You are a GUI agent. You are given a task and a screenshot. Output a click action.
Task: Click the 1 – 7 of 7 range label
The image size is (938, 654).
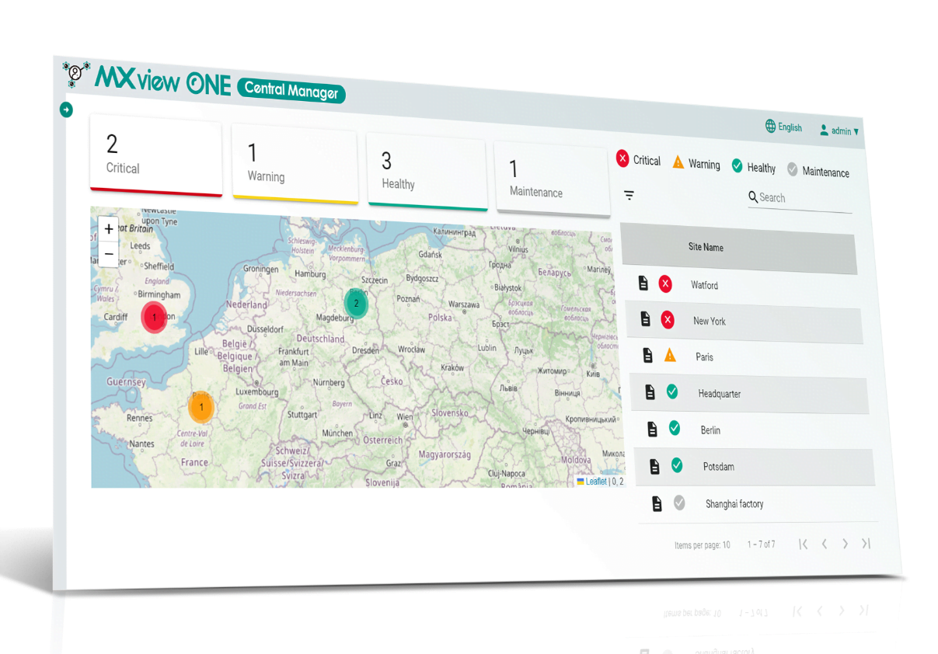pyautogui.click(x=761, y=544)
